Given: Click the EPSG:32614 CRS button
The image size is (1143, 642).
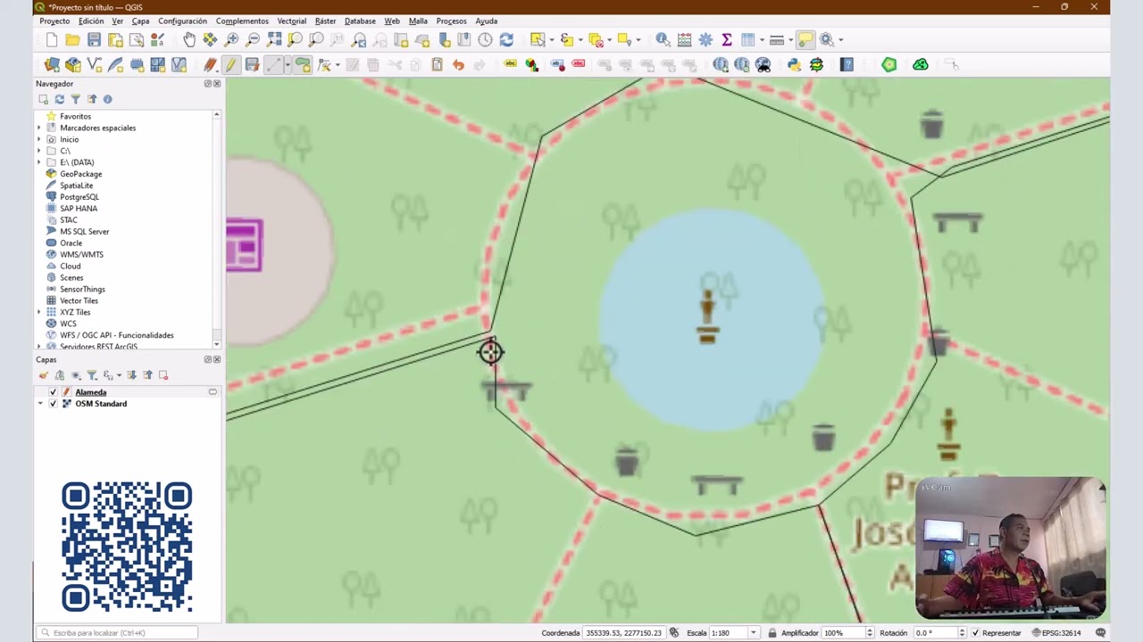Looking at the screenshot, I should tap(1055, 633).
